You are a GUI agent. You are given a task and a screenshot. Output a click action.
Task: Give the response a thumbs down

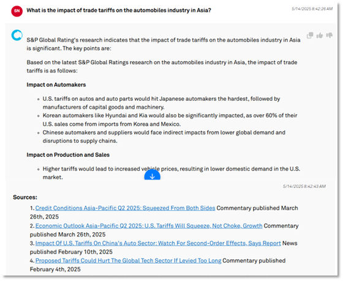click(x=330, y=35)
